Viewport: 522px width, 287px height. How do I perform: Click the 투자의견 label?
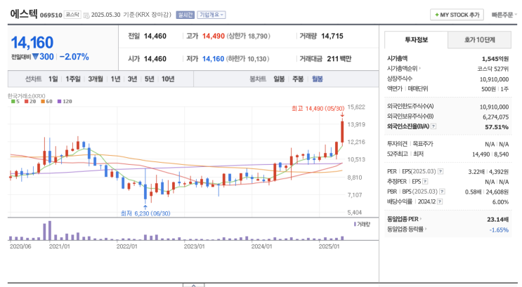(x=397, y=144)
